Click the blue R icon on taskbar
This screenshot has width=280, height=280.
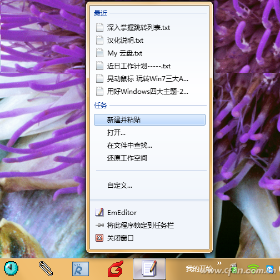[81, 269]
